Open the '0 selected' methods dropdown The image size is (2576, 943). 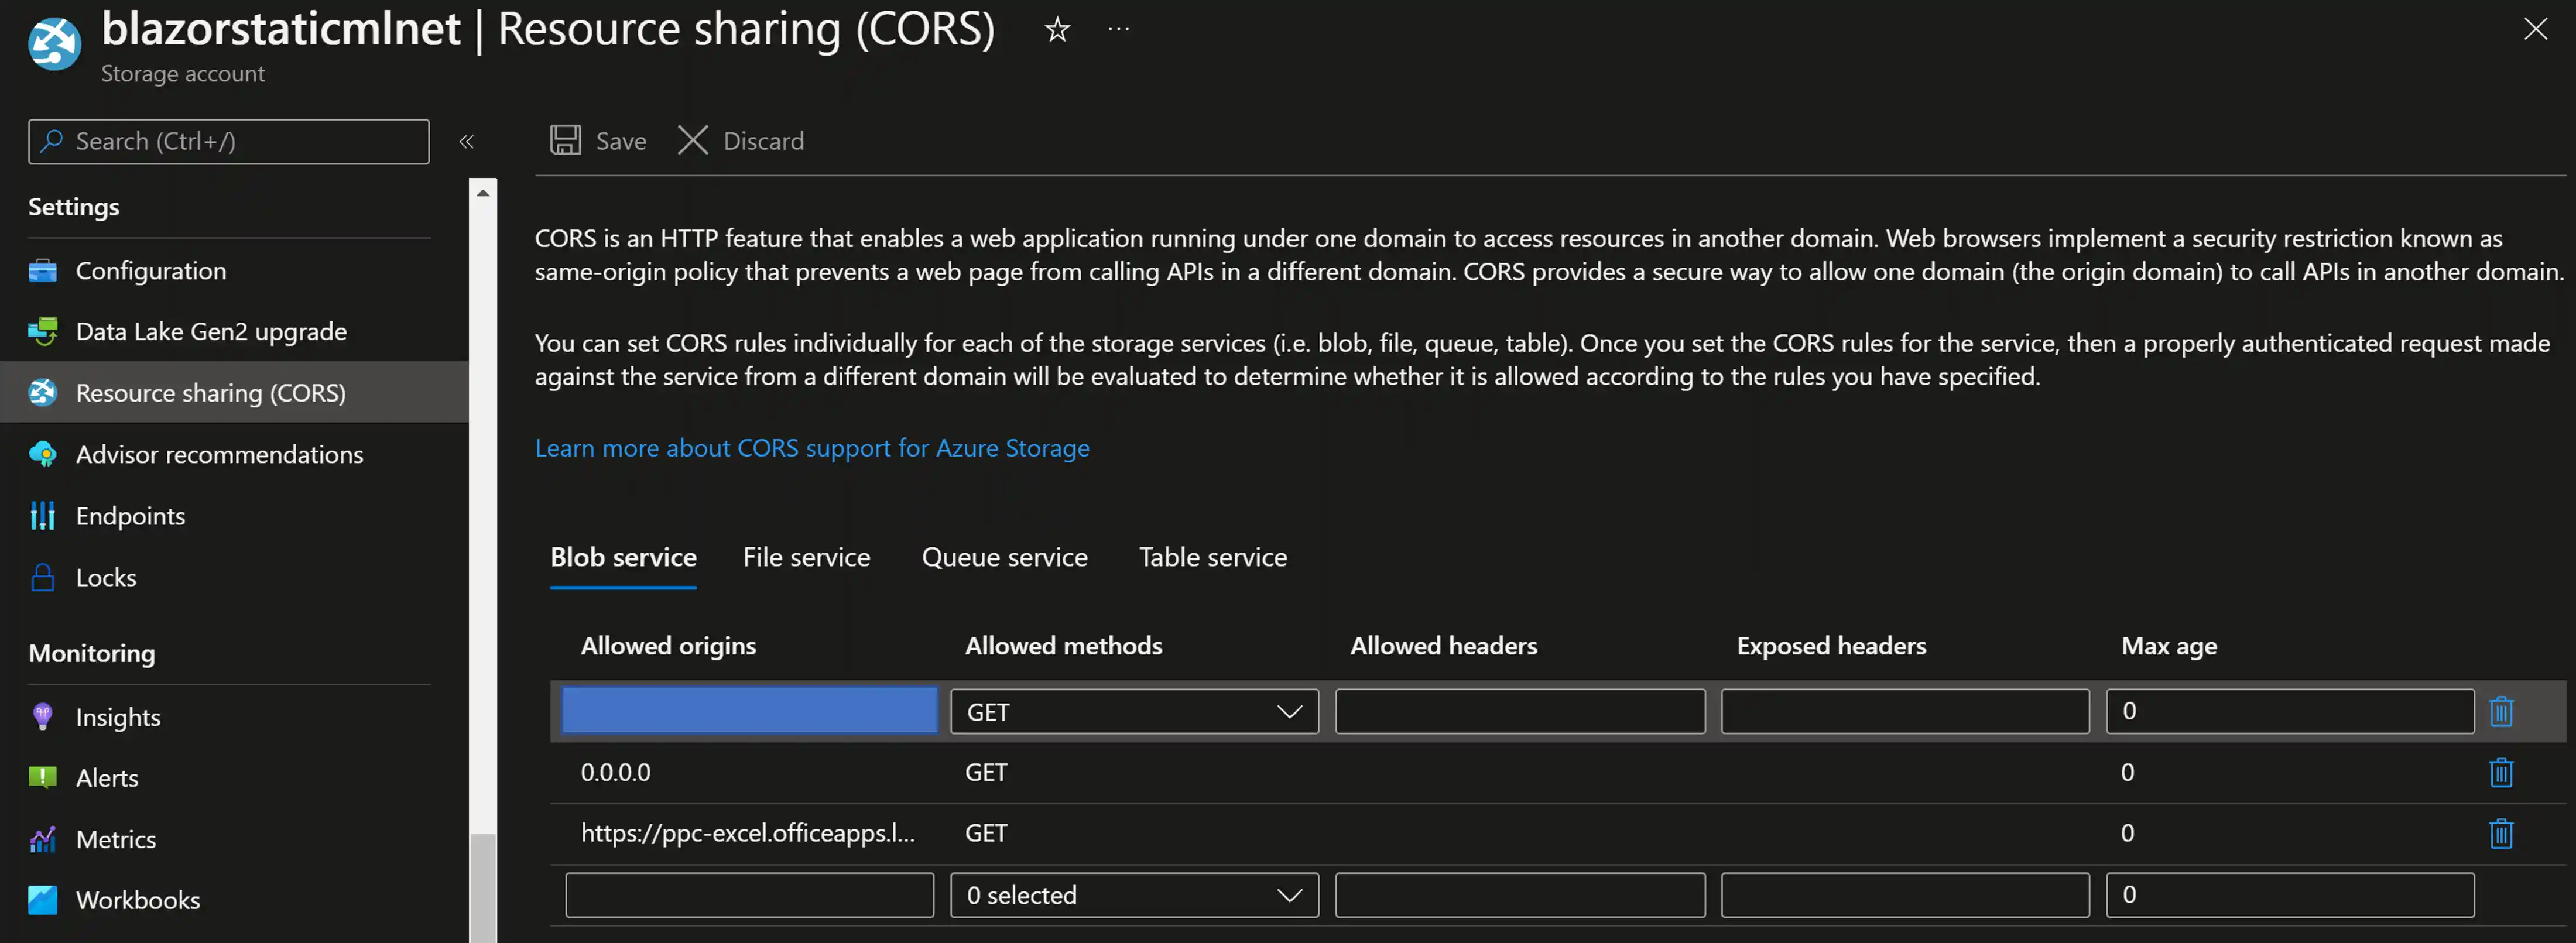coord(1288,895)
